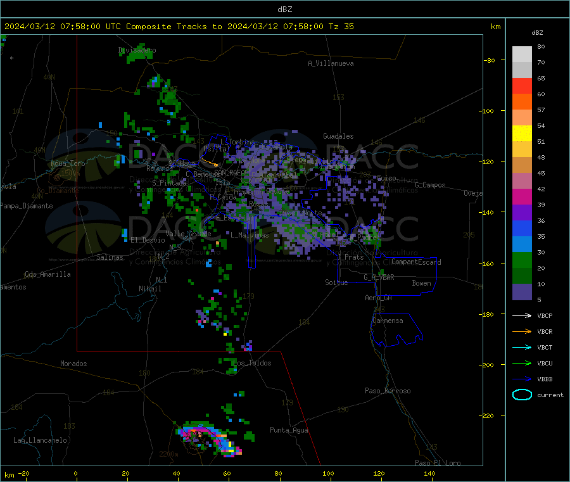Screen dimensions: 570x482
Task: Click the Cda_Amarilla map label
Action: point(47,274)
